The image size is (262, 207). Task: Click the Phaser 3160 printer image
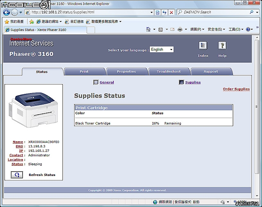click(x=33, y=110)
